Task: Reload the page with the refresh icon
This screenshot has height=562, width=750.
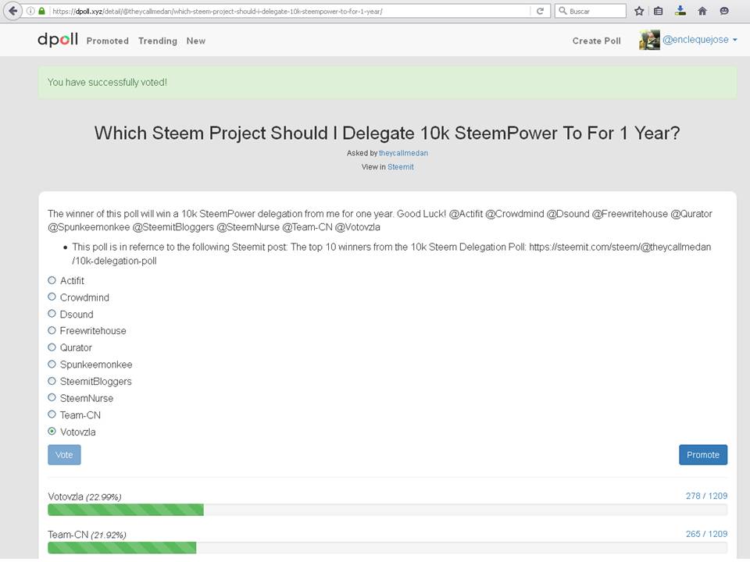Action: tap(540, 11)
